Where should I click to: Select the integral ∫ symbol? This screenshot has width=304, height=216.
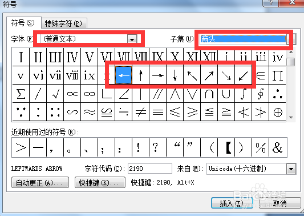(x=243, y=94)
